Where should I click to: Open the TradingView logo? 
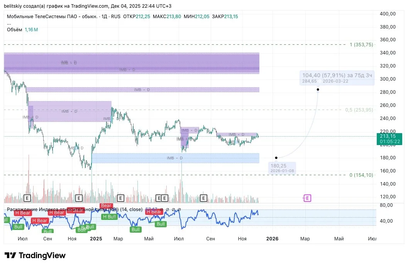35,255
